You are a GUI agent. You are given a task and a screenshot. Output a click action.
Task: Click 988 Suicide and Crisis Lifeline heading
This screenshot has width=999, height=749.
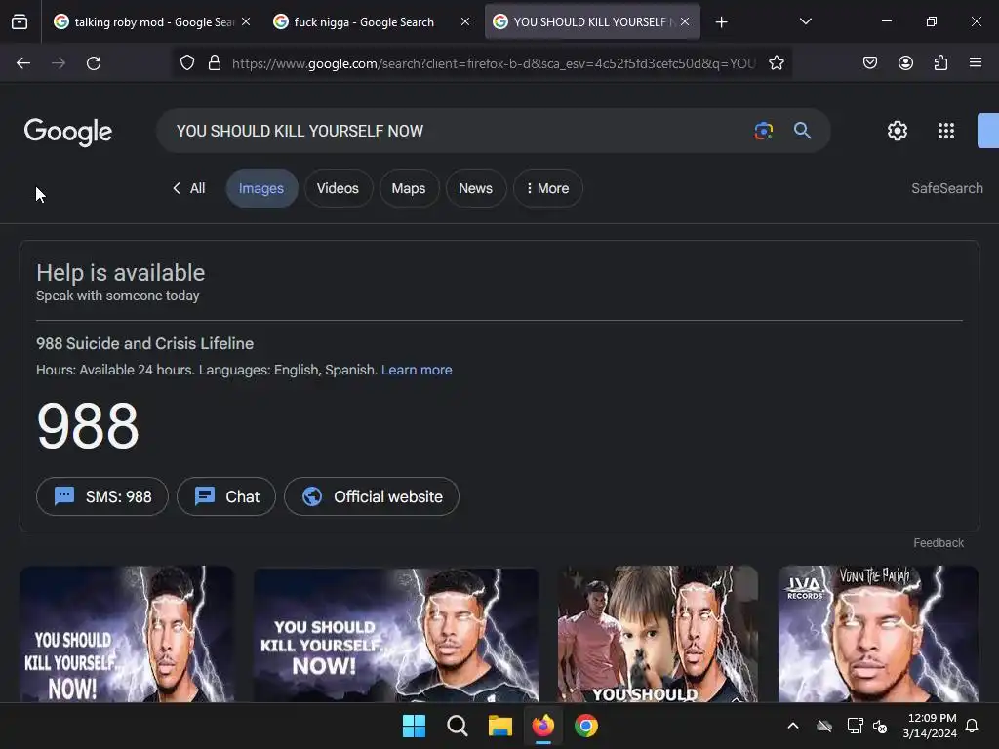pyautogui.click(x=144, y=344)
